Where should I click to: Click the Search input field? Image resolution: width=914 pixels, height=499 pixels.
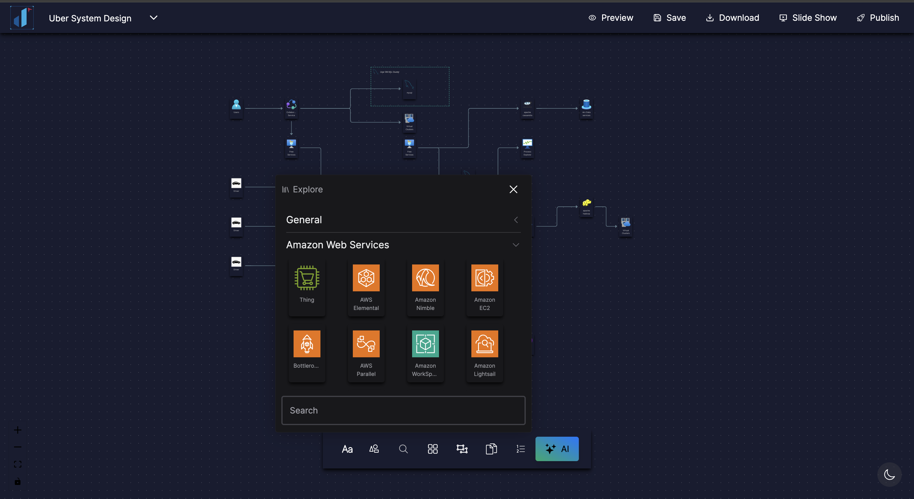tap(403, 410)
